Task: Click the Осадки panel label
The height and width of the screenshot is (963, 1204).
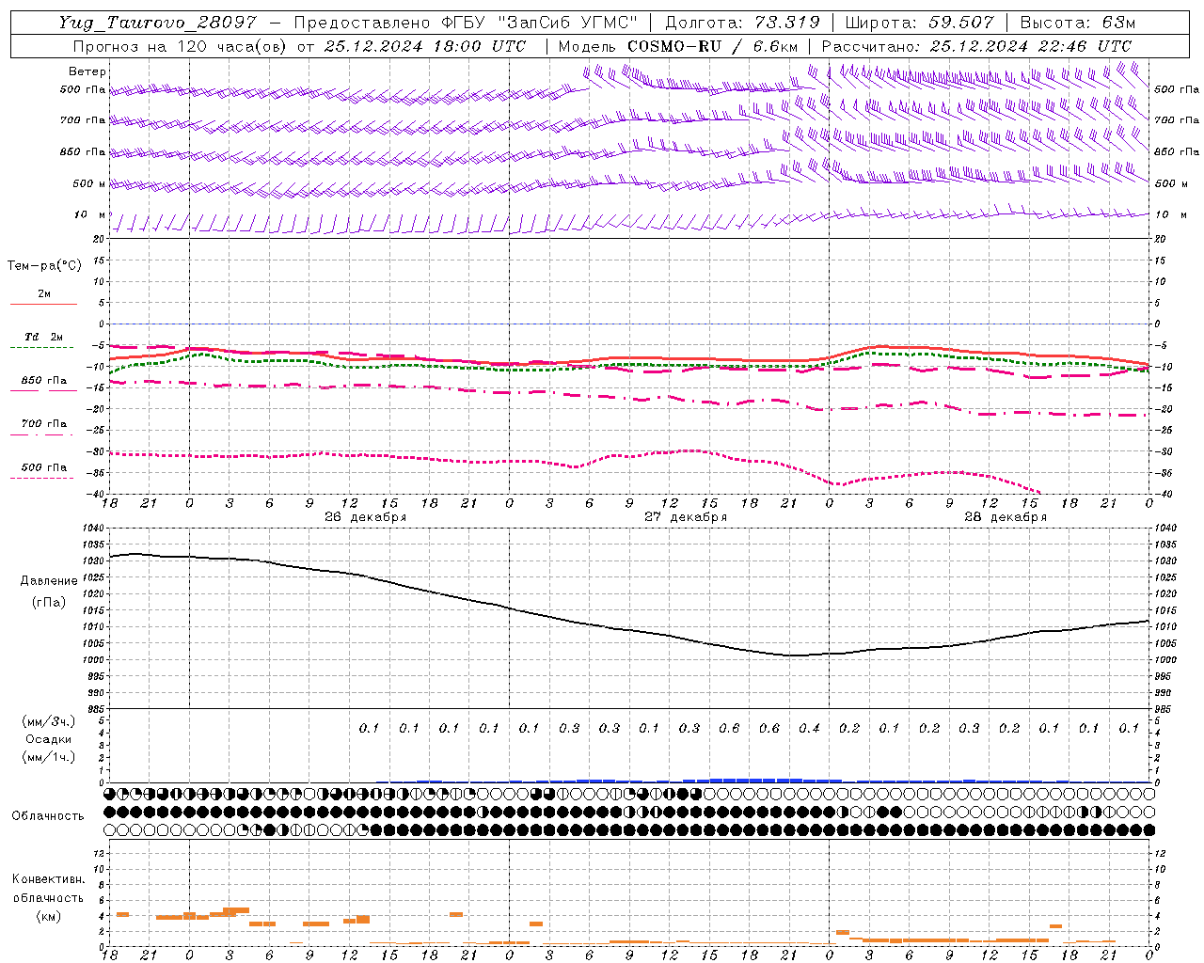Action: (49, 739)
